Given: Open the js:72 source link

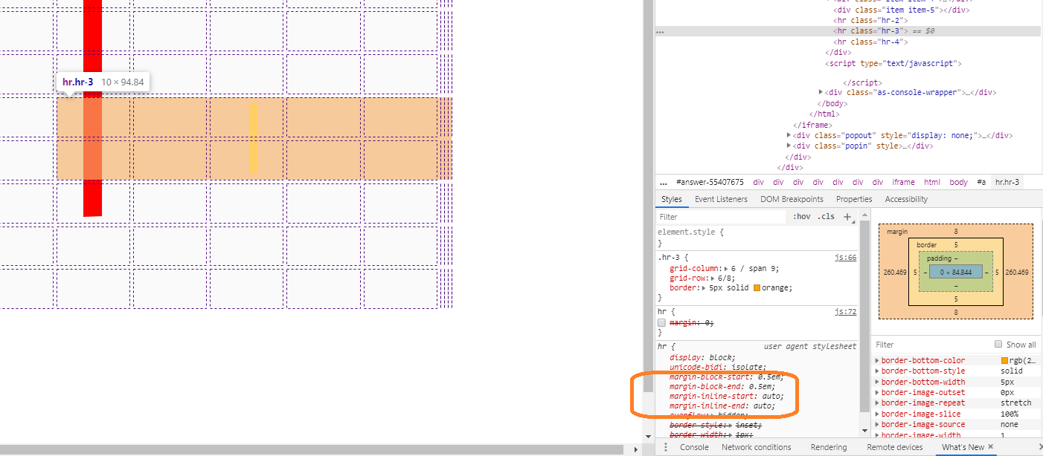Looking at the screenshot, I should tap(846, 312).
